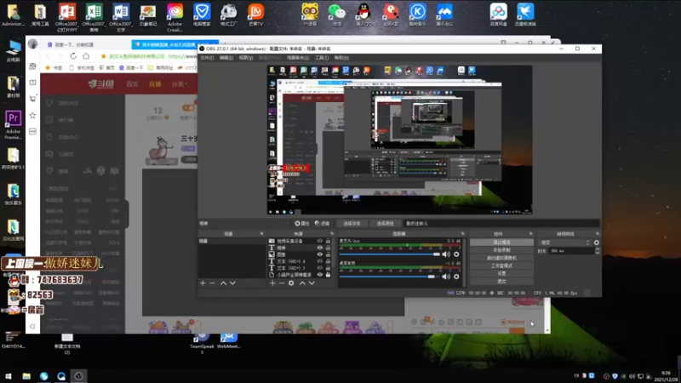
Task: Remove selected scene with minus icon
Action: [x=212, y=283]
